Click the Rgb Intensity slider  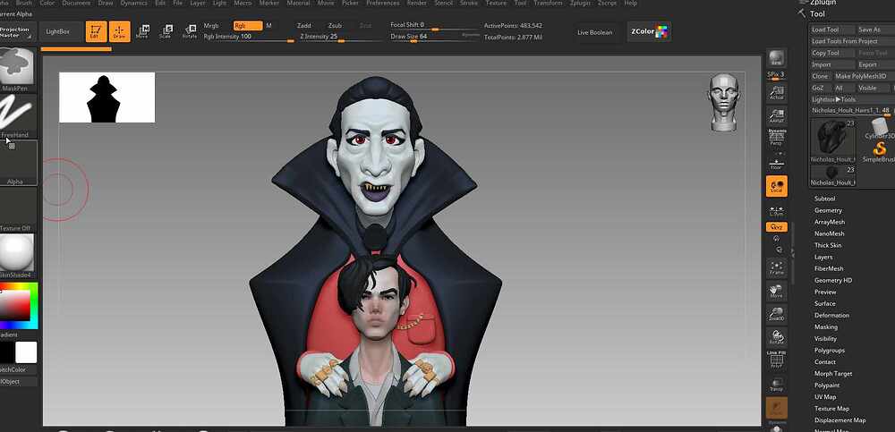click(x=248, y=37)
